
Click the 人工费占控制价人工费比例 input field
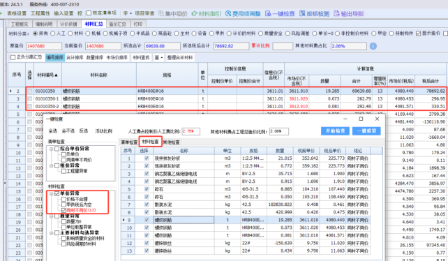coord(191,131)
